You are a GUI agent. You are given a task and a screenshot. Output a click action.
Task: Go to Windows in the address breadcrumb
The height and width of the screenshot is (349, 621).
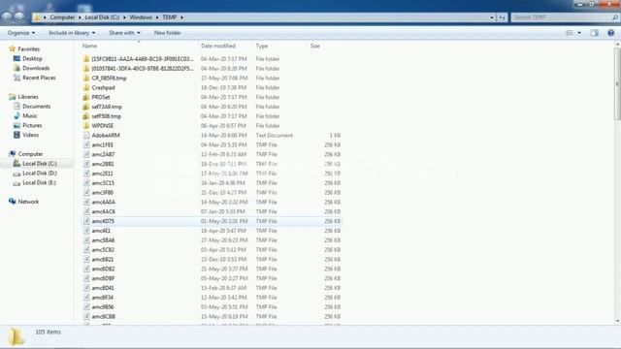click(141, 17)
